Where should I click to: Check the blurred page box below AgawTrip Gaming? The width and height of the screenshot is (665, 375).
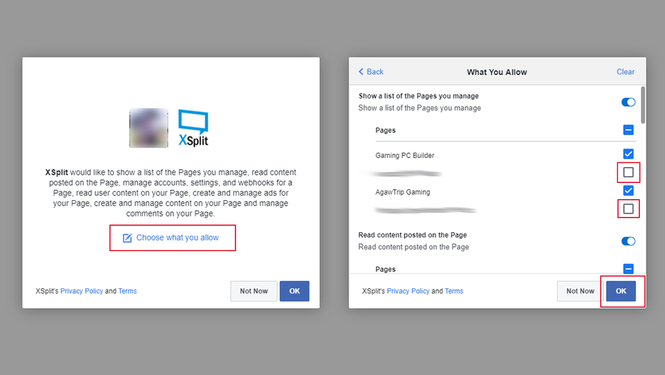click(628, 209)
